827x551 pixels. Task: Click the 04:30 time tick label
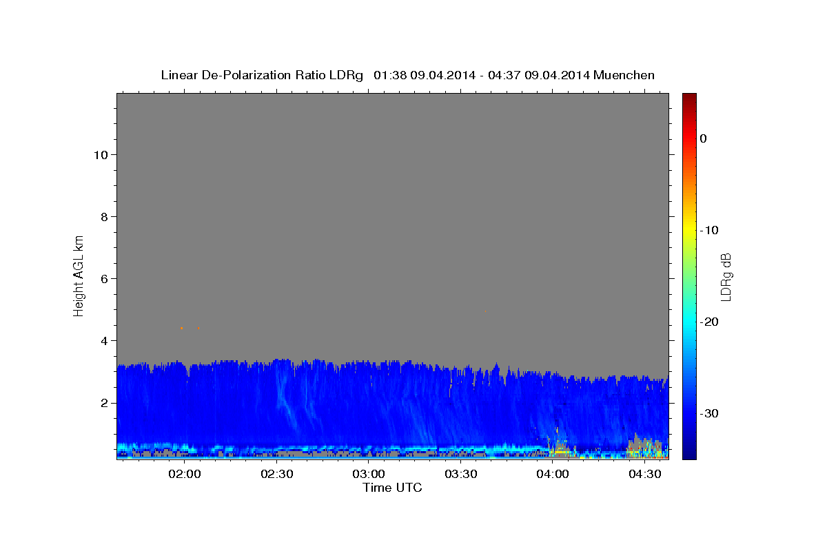coord(644,474)
